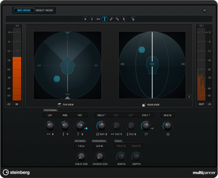Click the POSITIONING section label
218x178 pixels.
(50, 110)
